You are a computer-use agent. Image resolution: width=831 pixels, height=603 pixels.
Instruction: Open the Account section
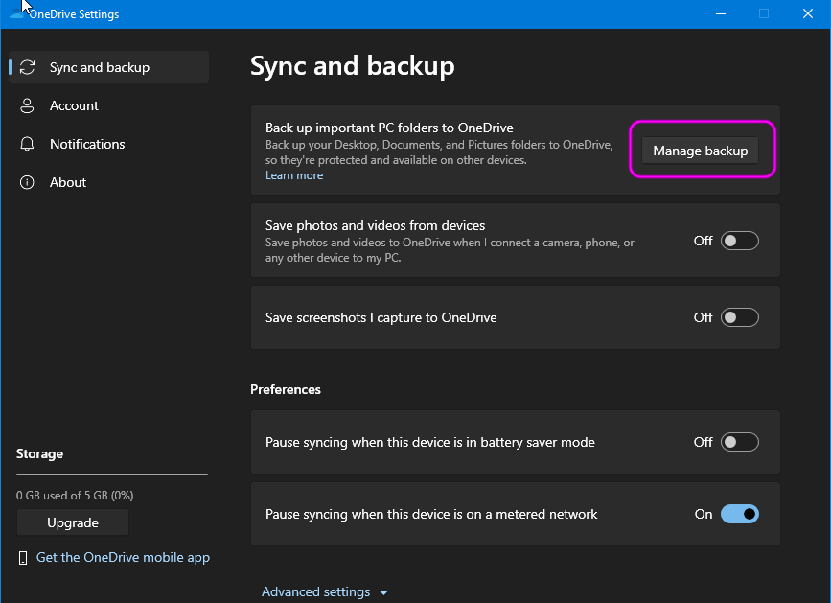point(108,106)
